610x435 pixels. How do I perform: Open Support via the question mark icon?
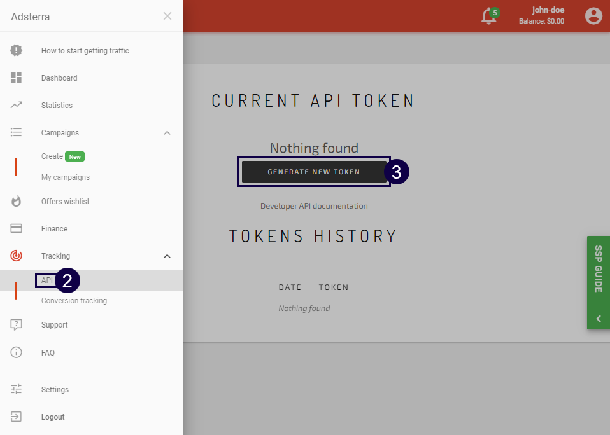pos(16,324)
